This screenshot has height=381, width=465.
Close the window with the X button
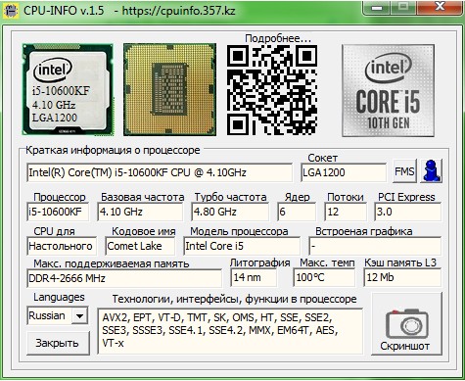pyautogui.click(x=441, y=7)
